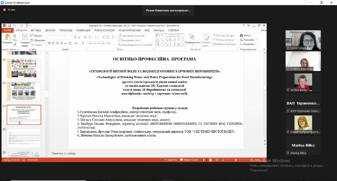Switch to the Показ слайдов (Slide Show) tab
Image resolution: width=337 pixels, height=181 pixels.
(x=104, y=30)
